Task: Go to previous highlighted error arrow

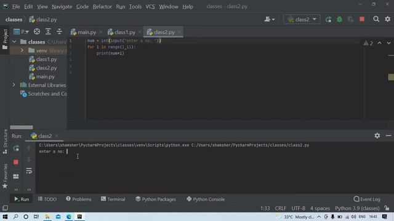Action: click(379, 43)
